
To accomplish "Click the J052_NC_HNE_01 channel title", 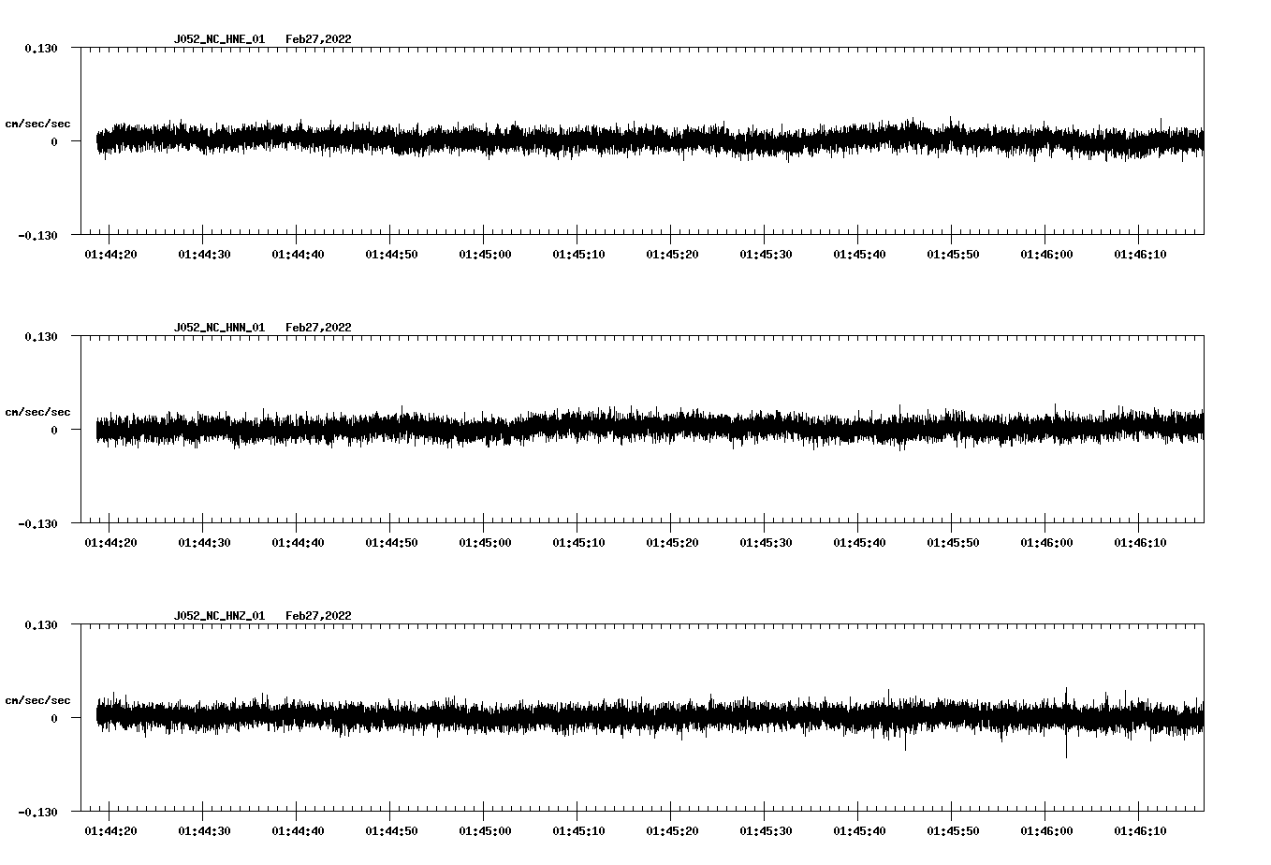I will (x=219, y=39).
